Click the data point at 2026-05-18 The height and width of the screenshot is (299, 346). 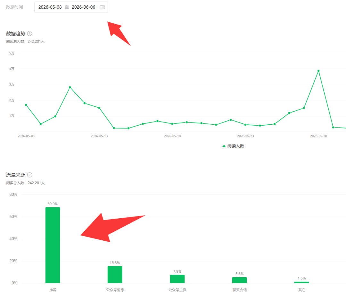click(172, 124)
